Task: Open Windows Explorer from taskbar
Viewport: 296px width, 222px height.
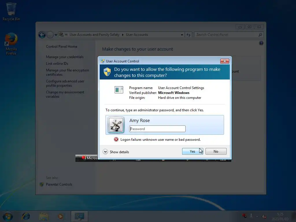Action: (44, 216)
